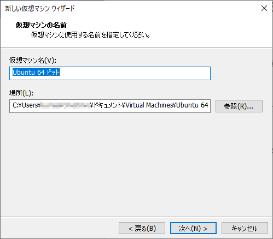Screen dimensions: 273x239
Task: Click the blurred username in location path
Action: pos(65,105)
